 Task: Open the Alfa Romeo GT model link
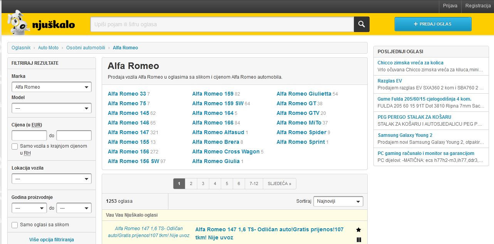(x=296, y=103)
